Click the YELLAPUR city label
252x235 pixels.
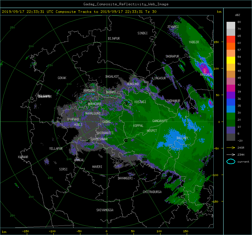[56, 149]
